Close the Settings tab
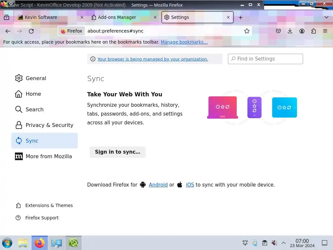This screenshot has width=333, height=250. [x=228, y=18]
